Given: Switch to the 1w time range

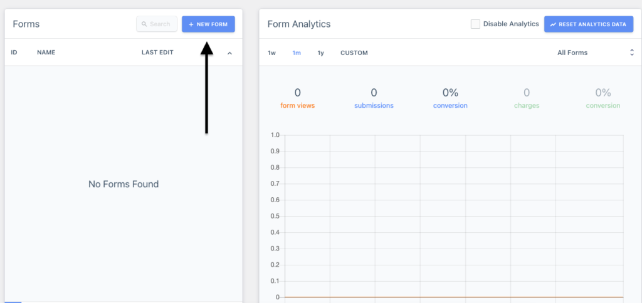Looking at the screenshot, I should [x=271, y=53].
